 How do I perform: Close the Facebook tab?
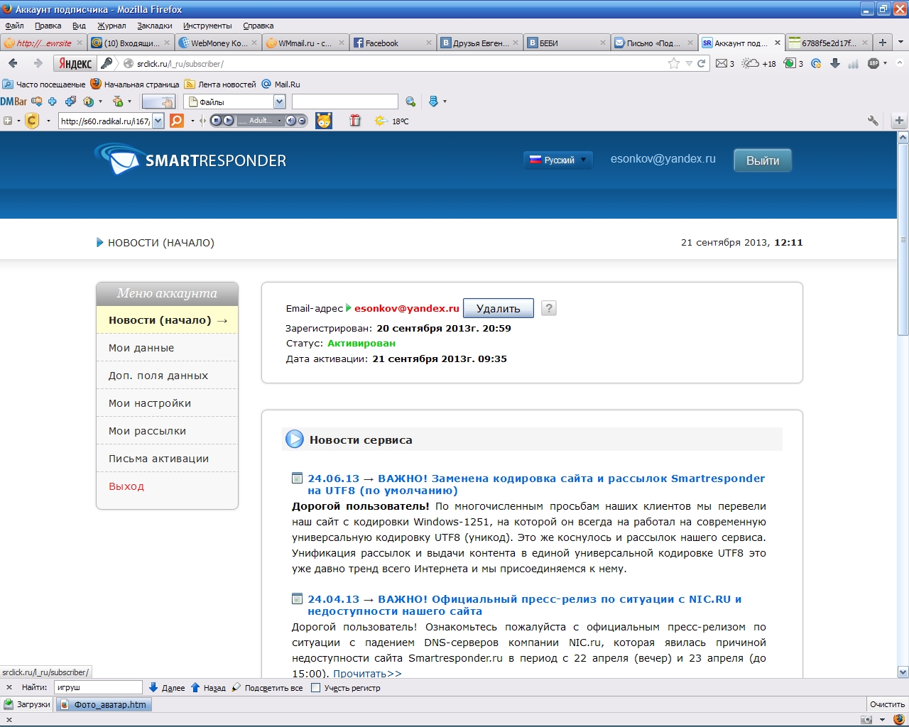tap(429, 43)
